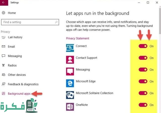Go to Feedback & diagnostics settings
This screenshot has width=161, height=113.
[x=23, y=84]
